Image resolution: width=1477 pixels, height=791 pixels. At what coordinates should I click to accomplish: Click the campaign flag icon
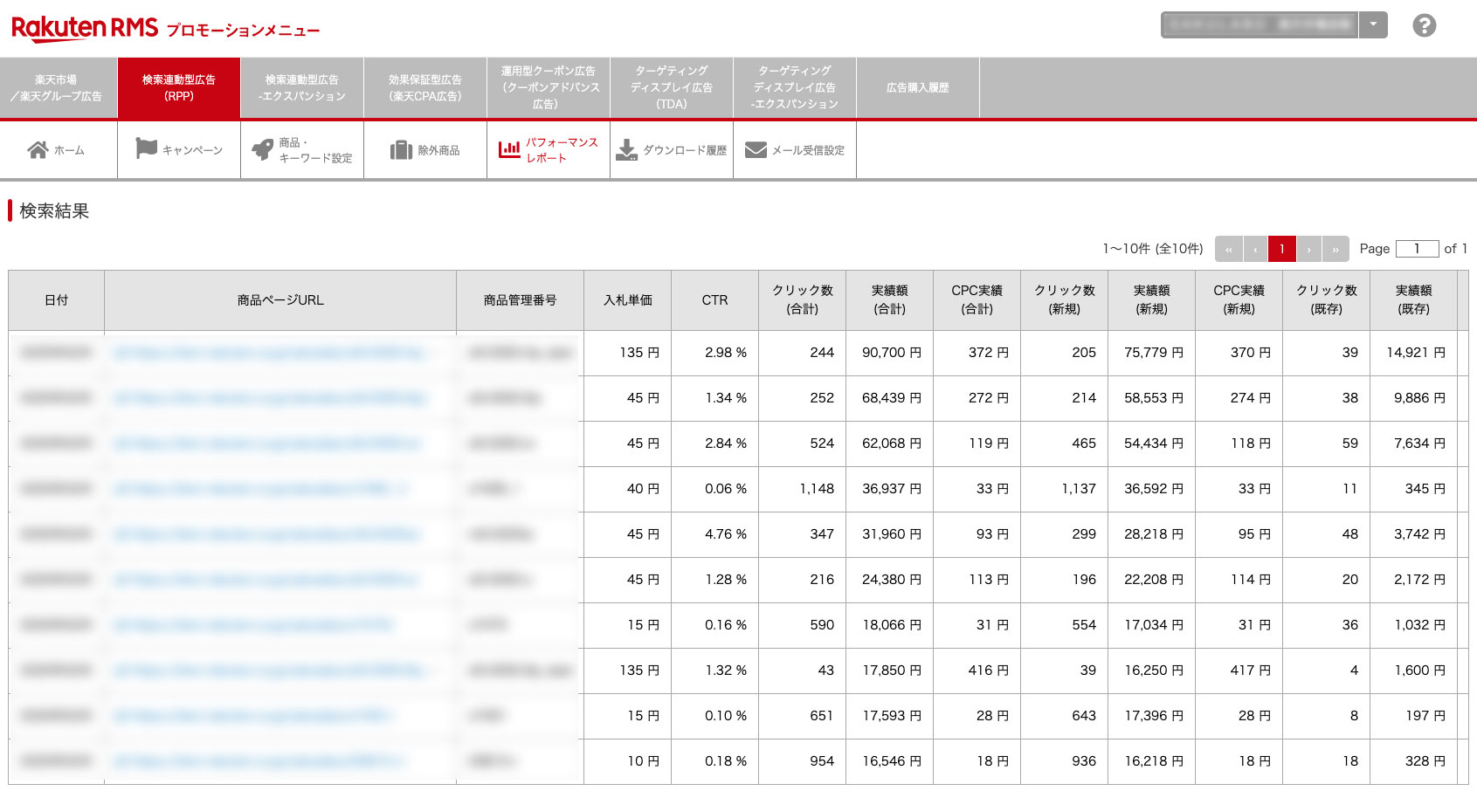point(146,149)
